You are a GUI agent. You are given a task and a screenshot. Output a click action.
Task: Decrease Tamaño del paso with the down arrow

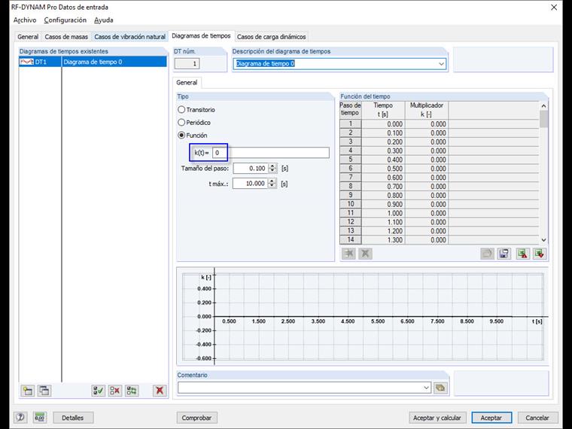coord(272,171)
